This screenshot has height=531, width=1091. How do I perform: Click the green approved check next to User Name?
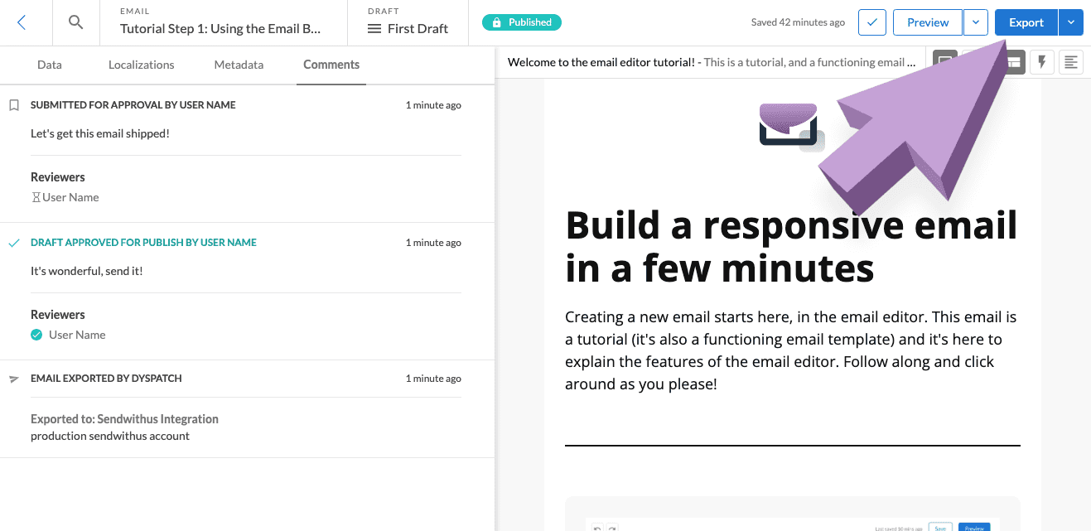click(36, 334)
